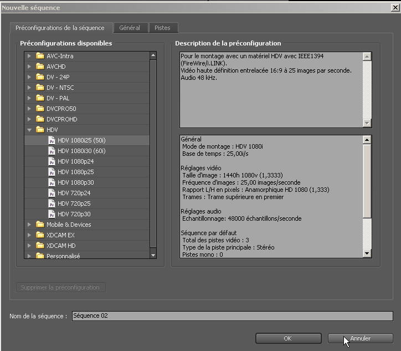Screen dimensions: 401x351
Task: Click the 'AVCHD' folder label
Action: click(56, 67)
